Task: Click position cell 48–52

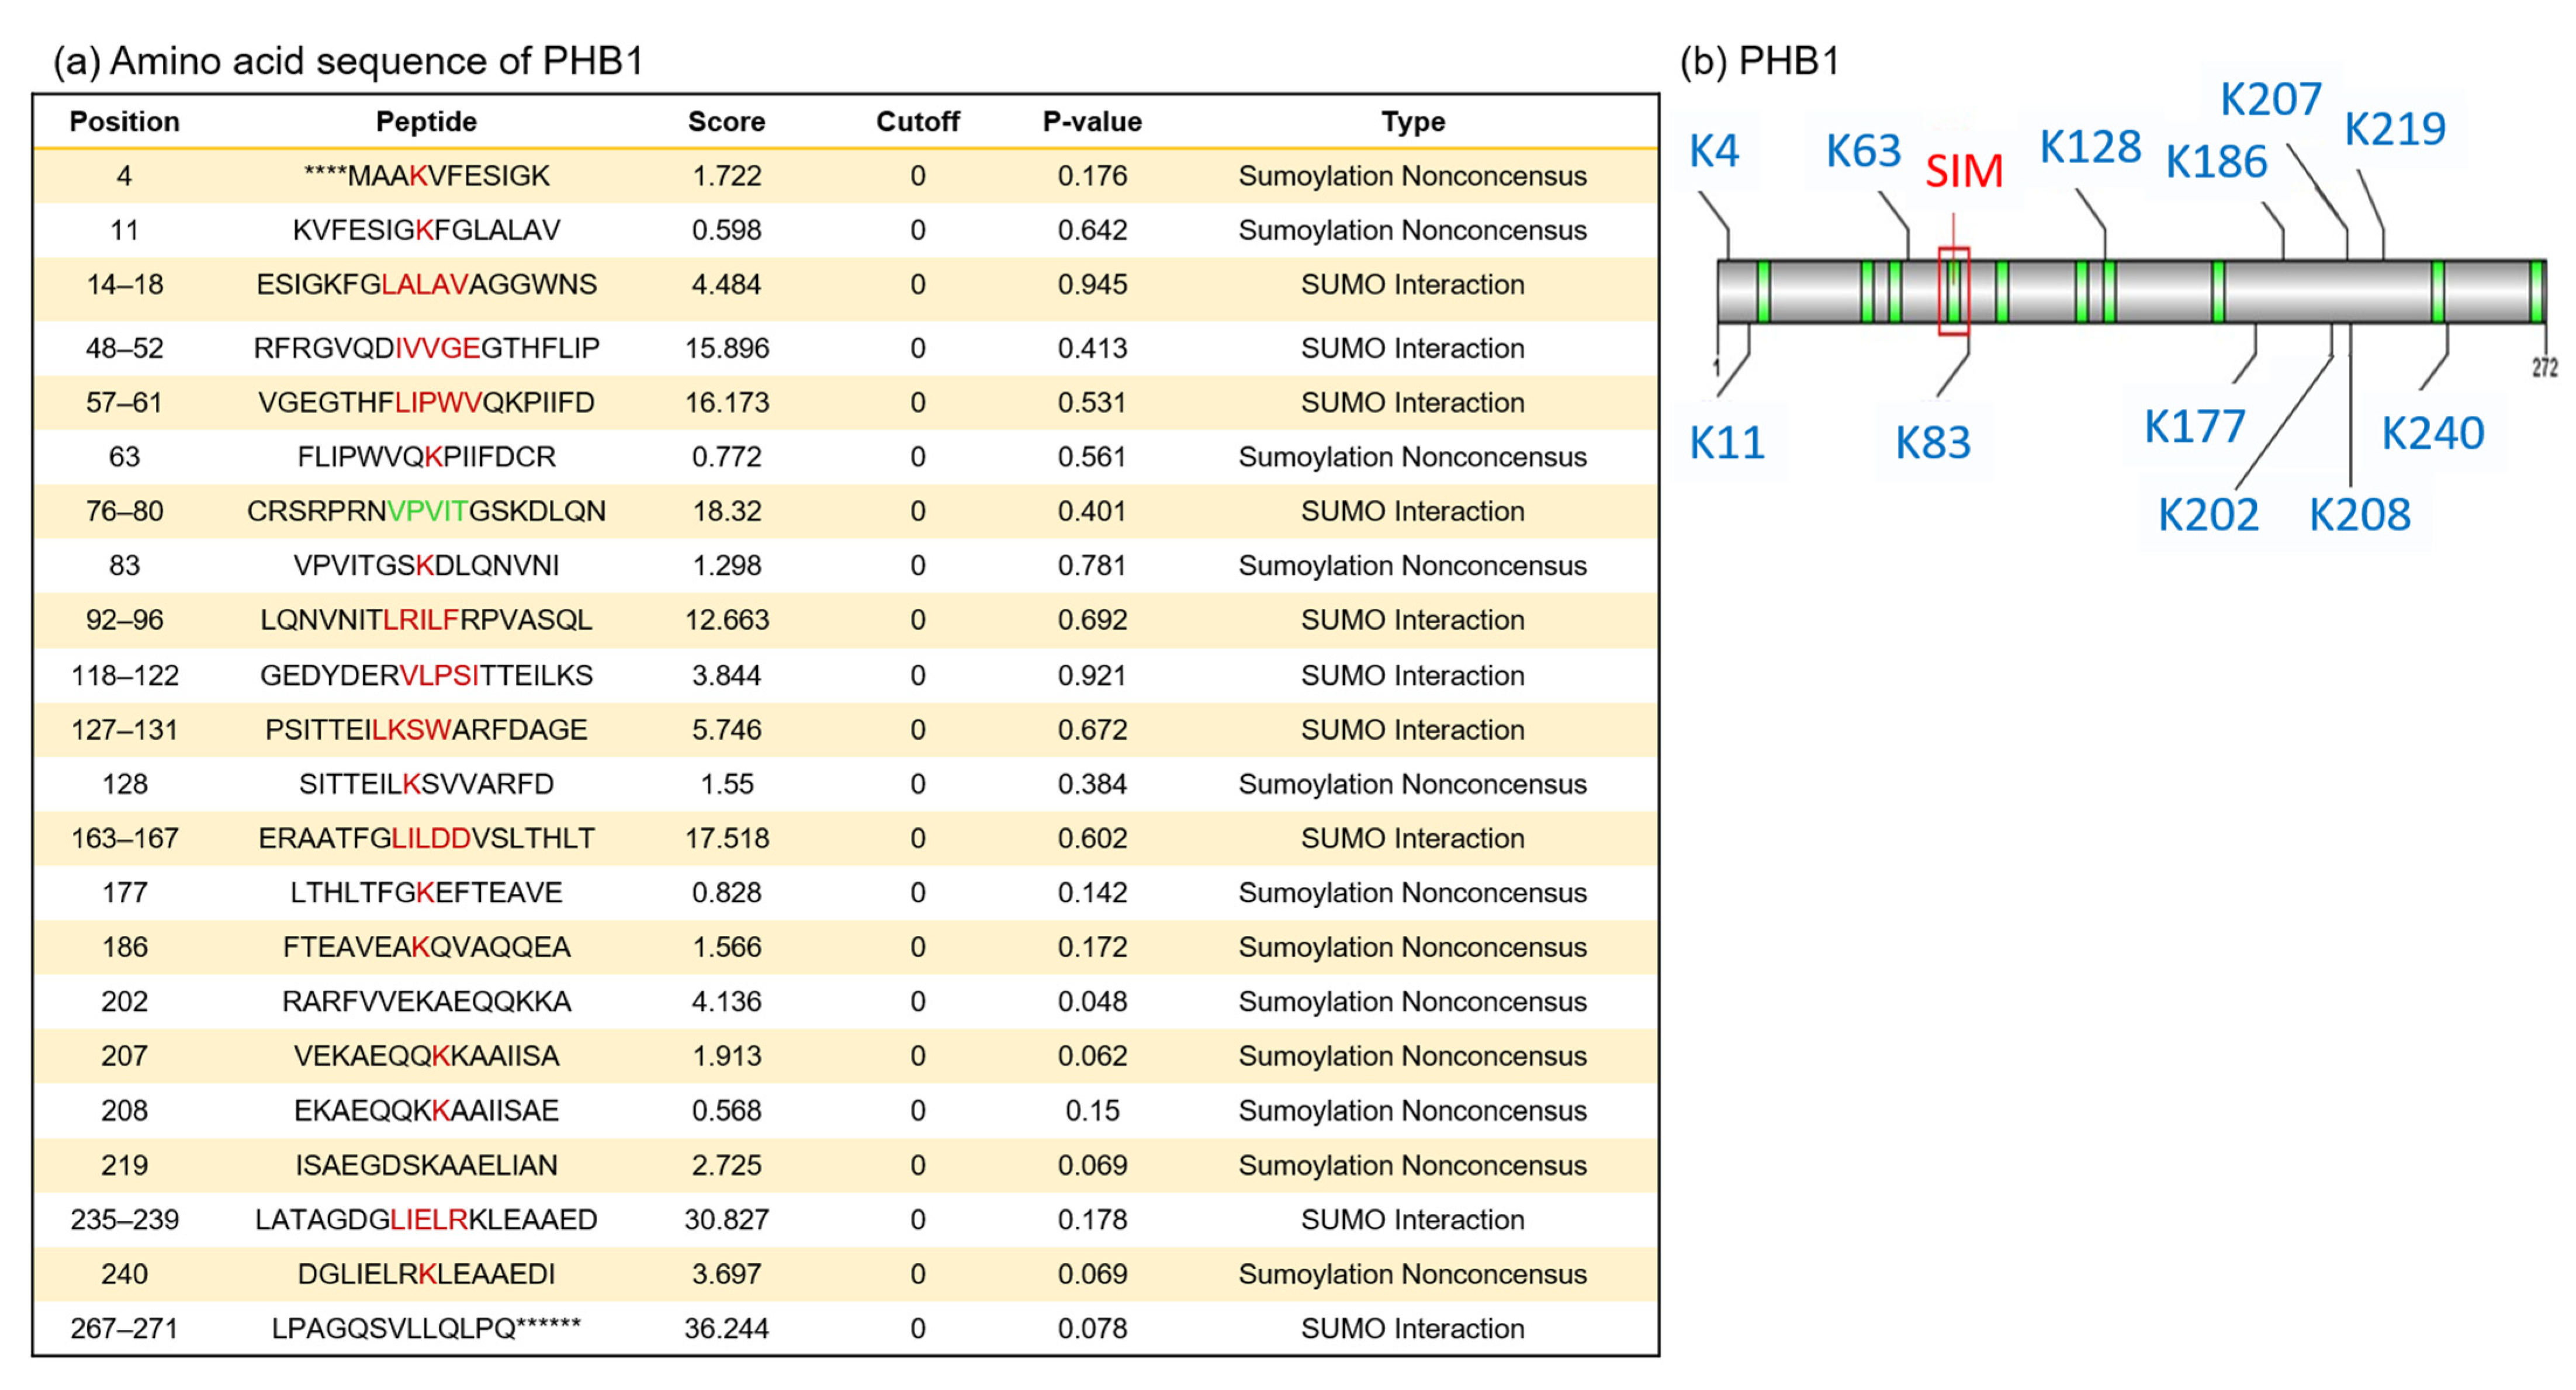Action: [124, 348]
